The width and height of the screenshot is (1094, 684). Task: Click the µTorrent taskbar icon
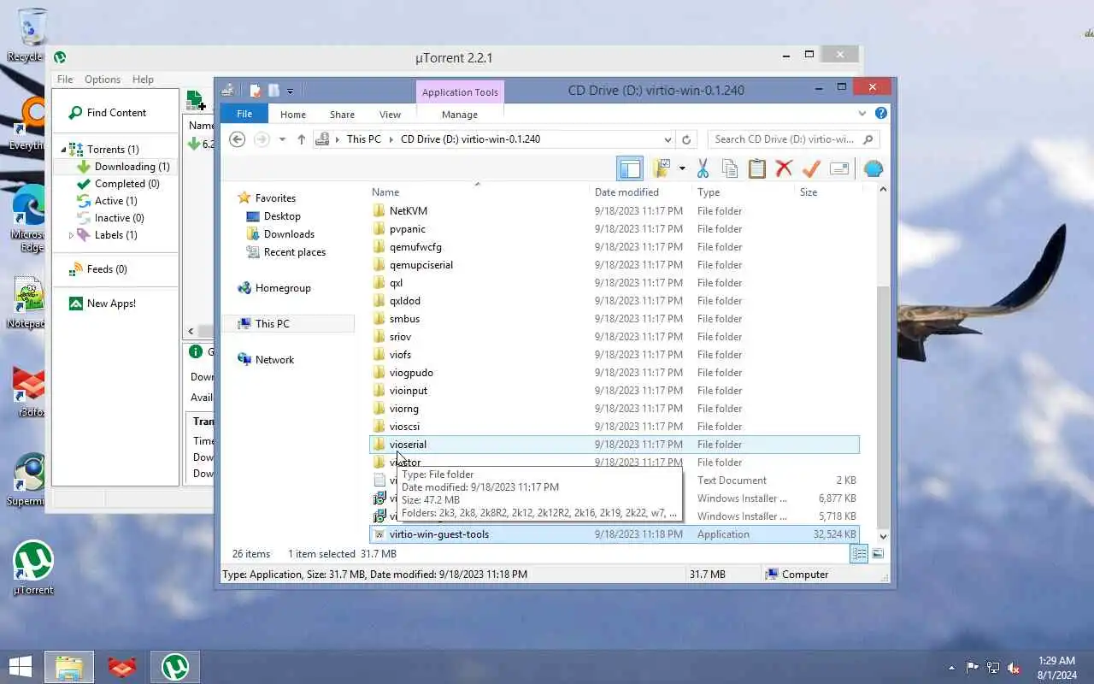pyautogui.click(x=175, y=667)
